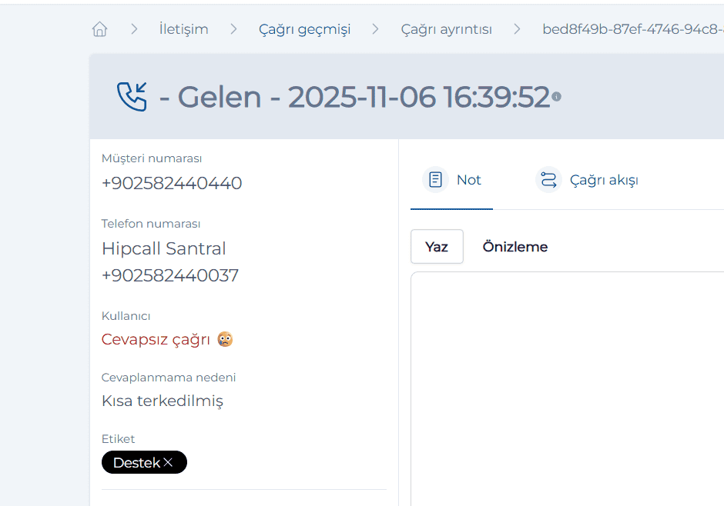Viewport: 724px width, 506px height.
Task: Remove the Destek tag via its X
Action: click(x=169, y=463)
